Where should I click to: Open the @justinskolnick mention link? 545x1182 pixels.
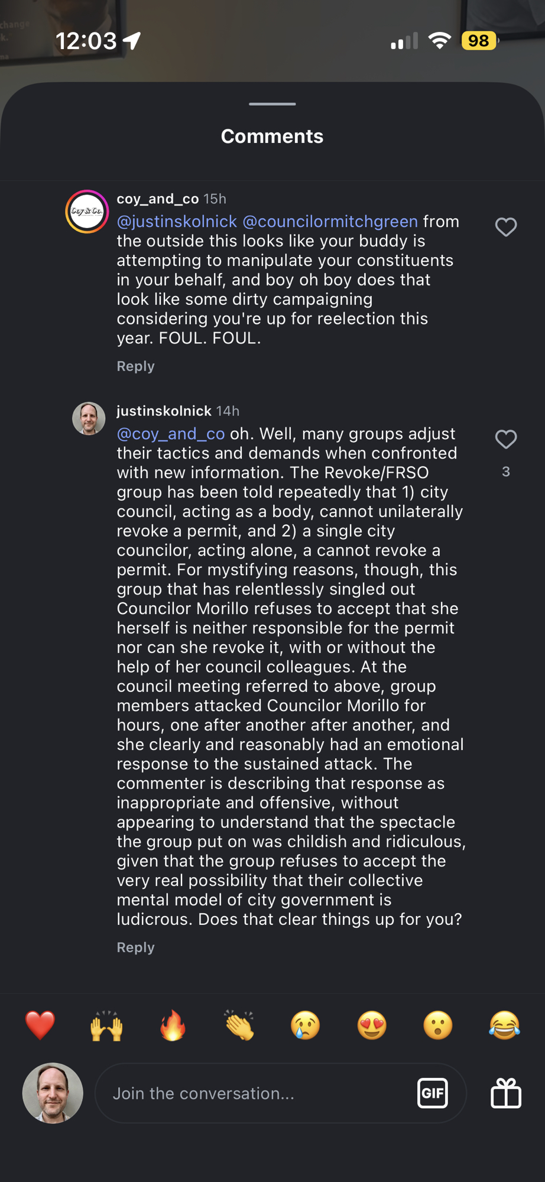[177, 222]
